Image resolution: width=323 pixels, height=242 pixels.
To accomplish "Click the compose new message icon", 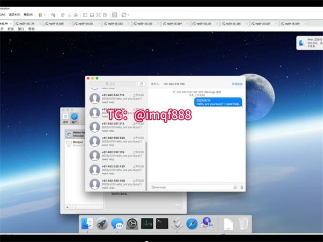I will click(x=142, y=84).
